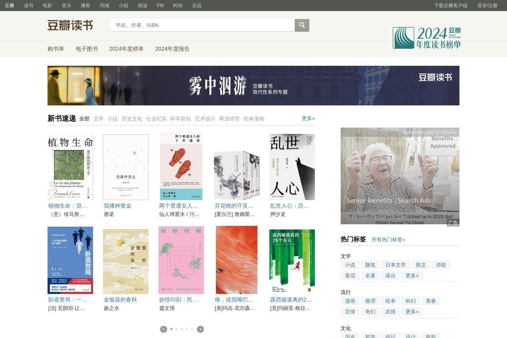Filter new books by 社会纪实
The height and width of the screenshot is (338, 507).
156,118
